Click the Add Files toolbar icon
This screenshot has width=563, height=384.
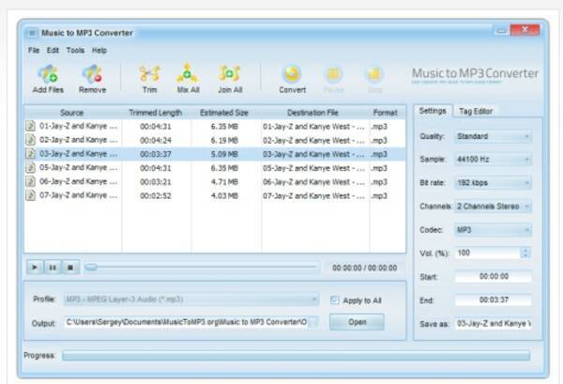tap(47, 74)
